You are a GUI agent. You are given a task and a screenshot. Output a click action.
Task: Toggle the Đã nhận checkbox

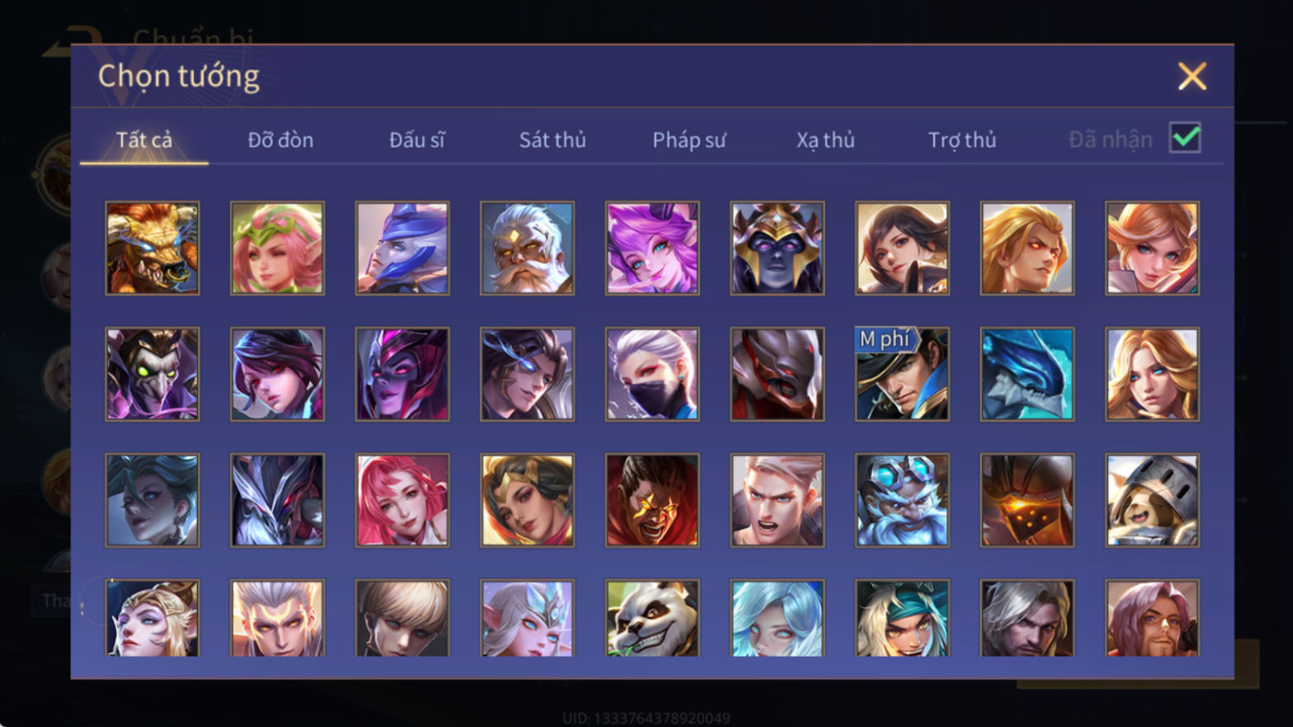pos(1185,138)
